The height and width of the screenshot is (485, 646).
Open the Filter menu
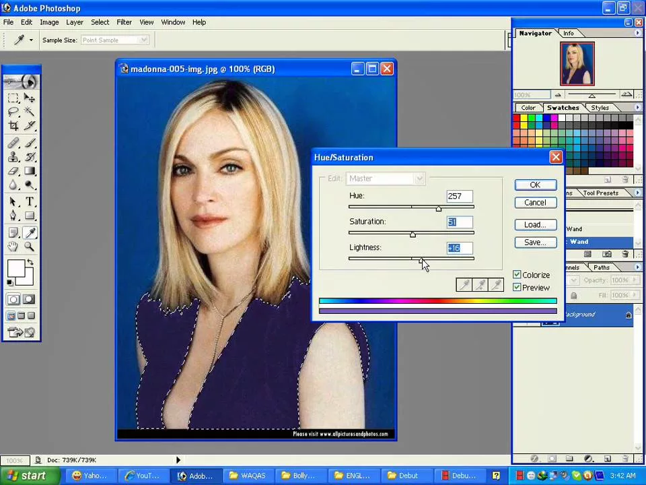coord(124,22)
